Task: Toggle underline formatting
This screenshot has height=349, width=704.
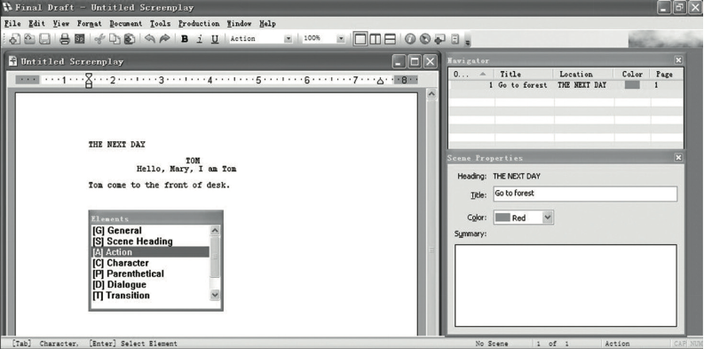Action: pyautogui.click(x=215, y=39)
